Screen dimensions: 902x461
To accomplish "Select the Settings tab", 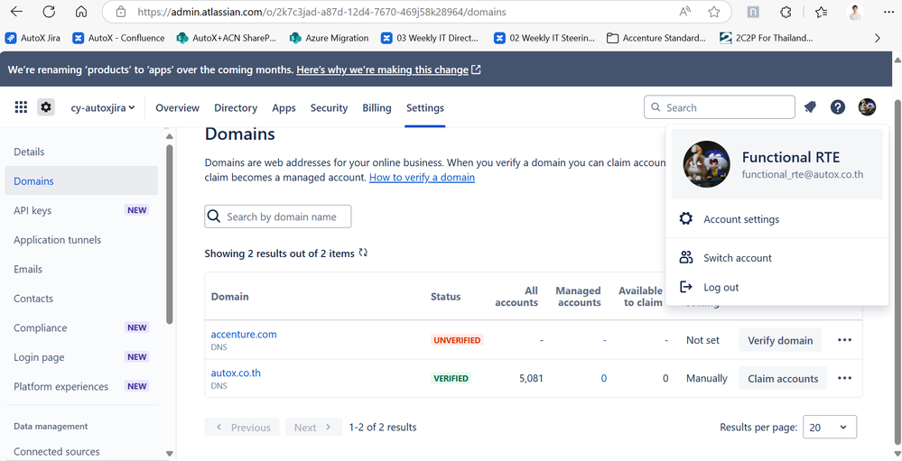I will [x=425, y=107].
